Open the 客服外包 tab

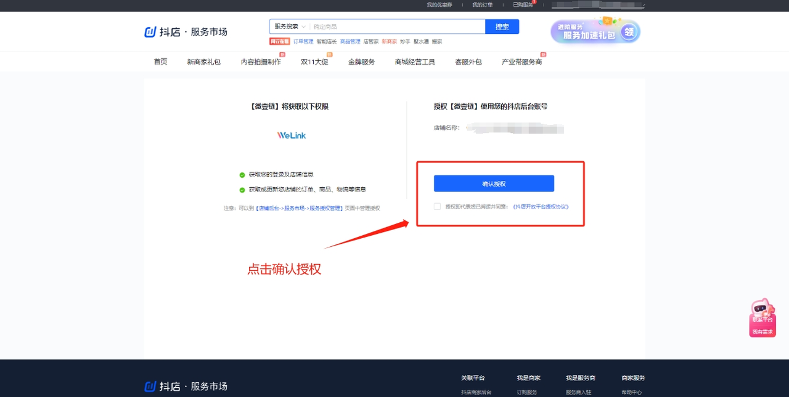468,62
